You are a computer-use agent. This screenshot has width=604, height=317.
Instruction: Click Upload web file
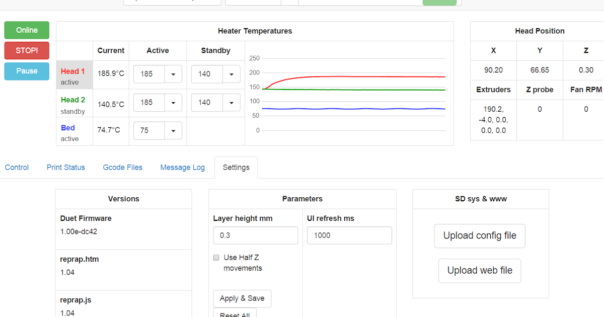(479, 270)
